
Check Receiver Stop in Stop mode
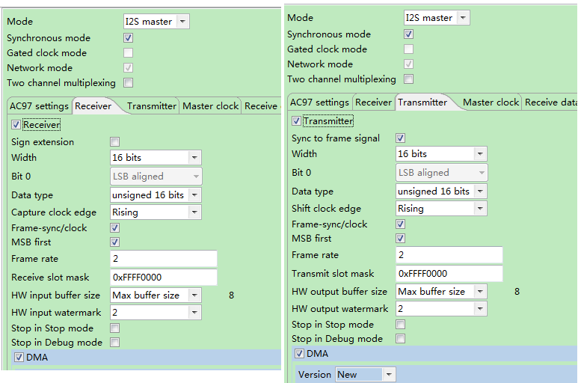(x=114, y=328)
